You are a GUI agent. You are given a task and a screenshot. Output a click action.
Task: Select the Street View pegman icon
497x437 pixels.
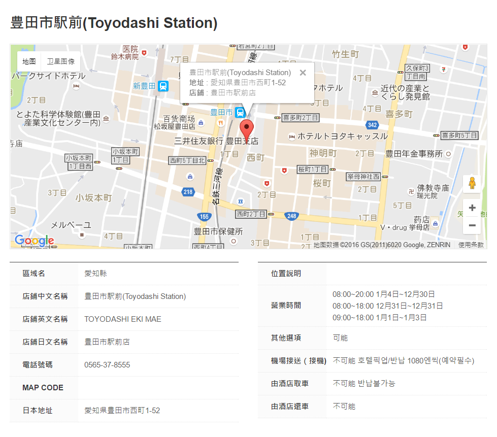coord(472,183)
